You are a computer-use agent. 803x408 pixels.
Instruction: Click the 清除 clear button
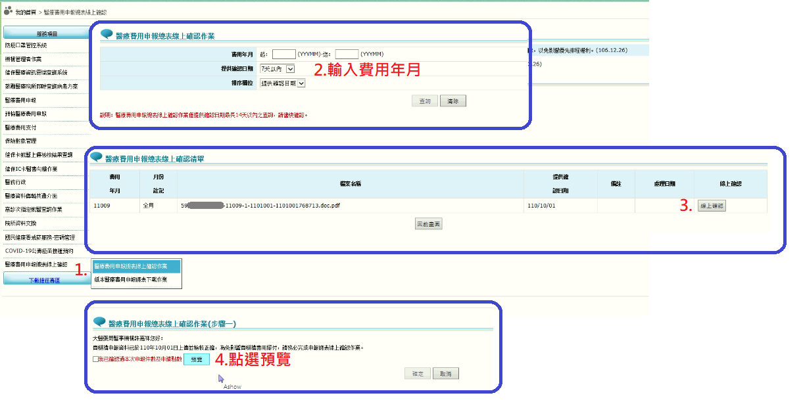(x=452, y=101)
